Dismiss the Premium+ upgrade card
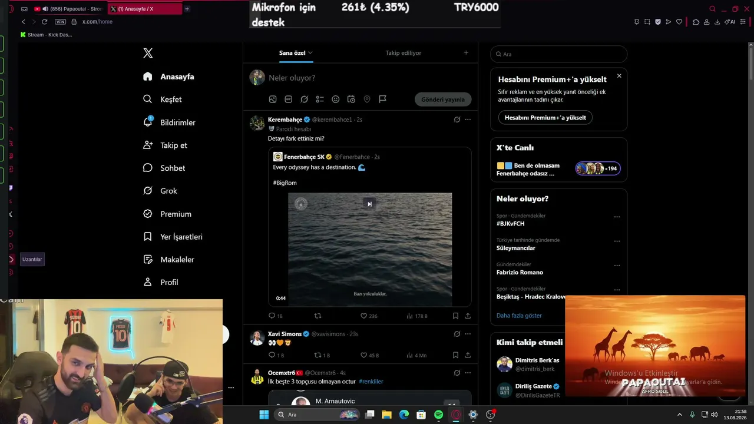754x424 pixels. click(619, 76)
